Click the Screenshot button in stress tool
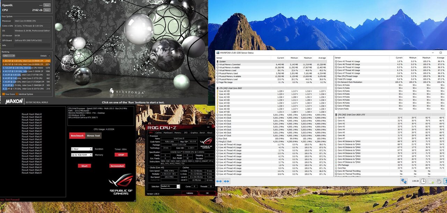This screenshot has width=447, height=213. [x=117, y=166]
